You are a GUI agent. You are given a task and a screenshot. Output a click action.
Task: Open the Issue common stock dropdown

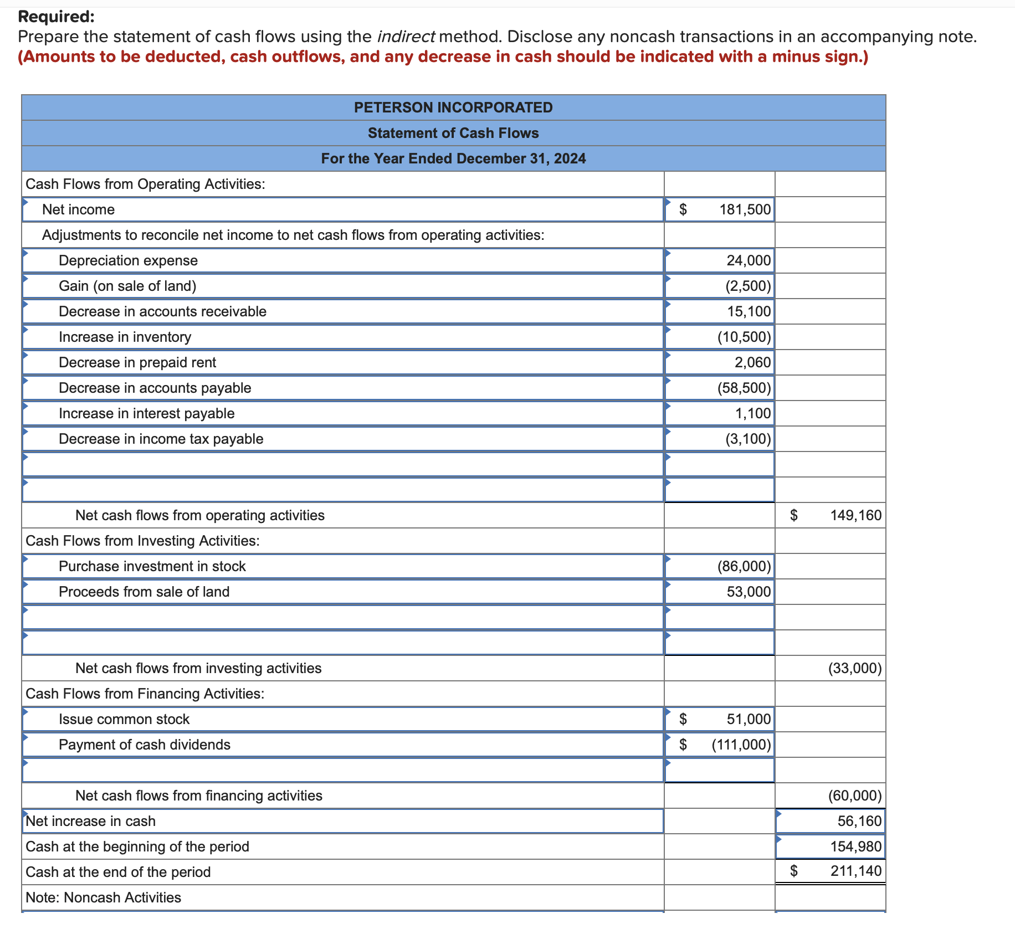tap(343, 719)
